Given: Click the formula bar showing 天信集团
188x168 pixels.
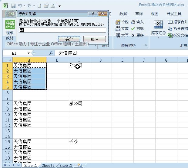Looking at the screenshot, I should tap(121, 53).
